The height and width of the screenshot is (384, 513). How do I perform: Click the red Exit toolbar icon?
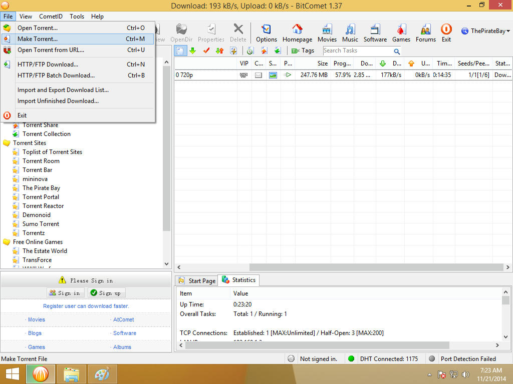[x=446, y=33]
